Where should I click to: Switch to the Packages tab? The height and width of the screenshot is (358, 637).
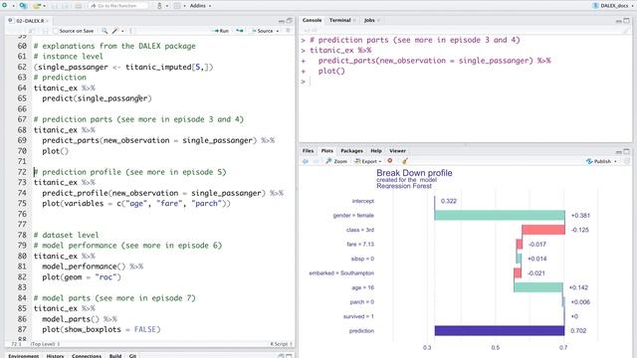pyautogui.click(x=351, y=151)
